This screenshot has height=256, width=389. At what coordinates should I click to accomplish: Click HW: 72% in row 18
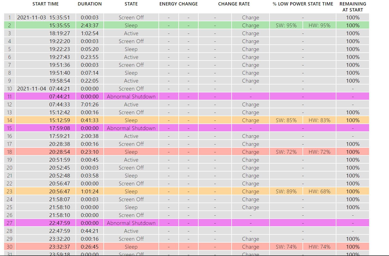click(319, 152)
